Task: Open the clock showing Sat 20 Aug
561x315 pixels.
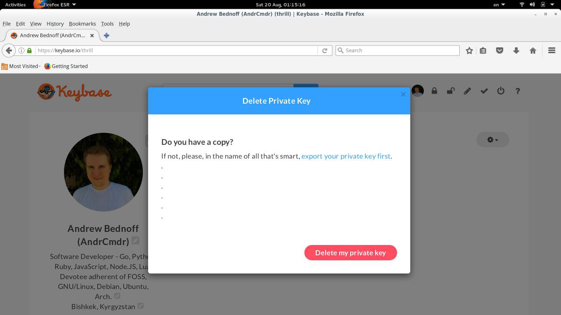Action: (280, 4)
